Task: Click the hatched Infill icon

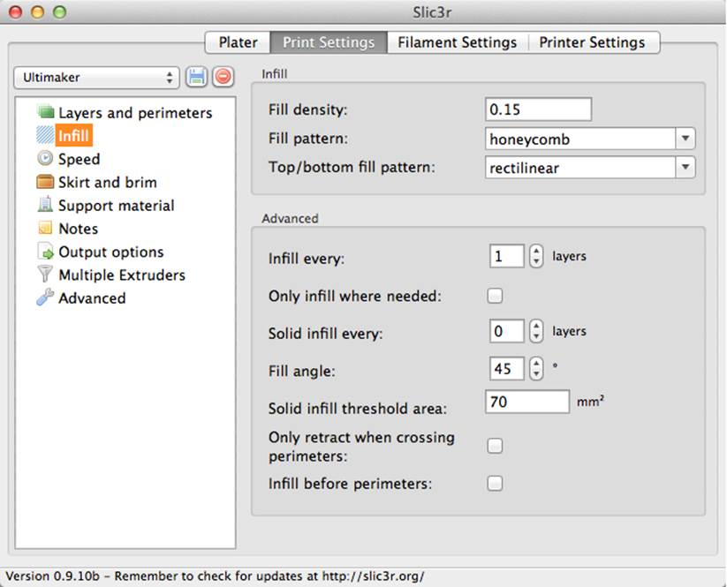Action: [45, 135]
